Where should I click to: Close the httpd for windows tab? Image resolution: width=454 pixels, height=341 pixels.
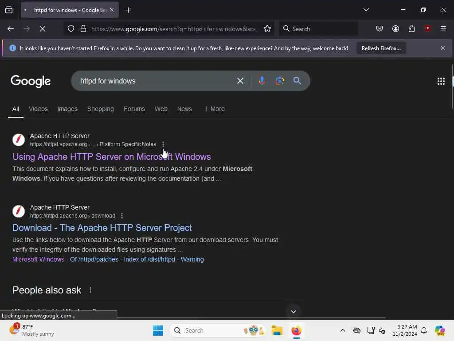tap(112, 10)
